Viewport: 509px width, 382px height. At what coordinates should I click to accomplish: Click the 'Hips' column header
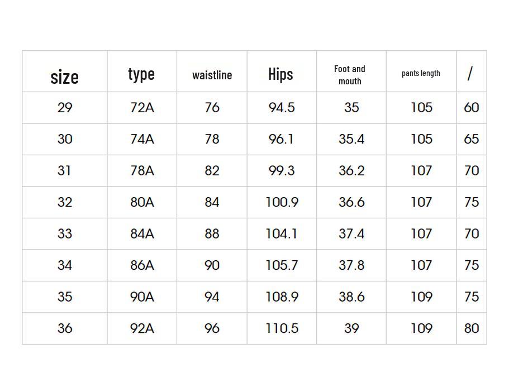coord(280,74)
